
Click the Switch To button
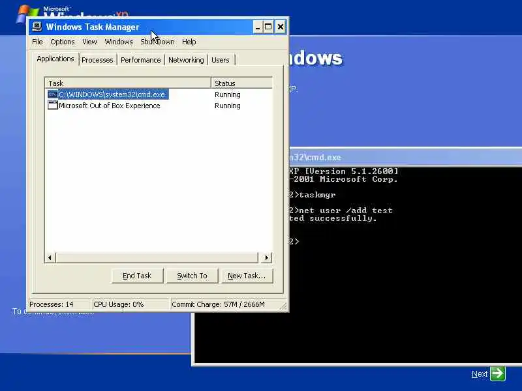pos(192,276)
